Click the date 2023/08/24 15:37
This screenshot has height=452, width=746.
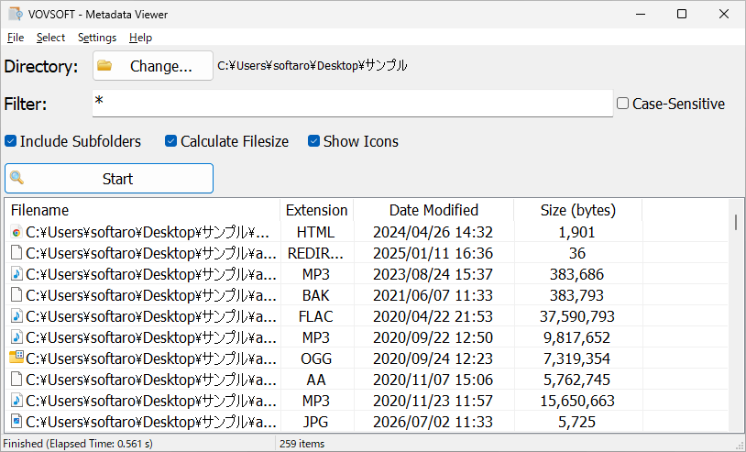tap(433, 274)
